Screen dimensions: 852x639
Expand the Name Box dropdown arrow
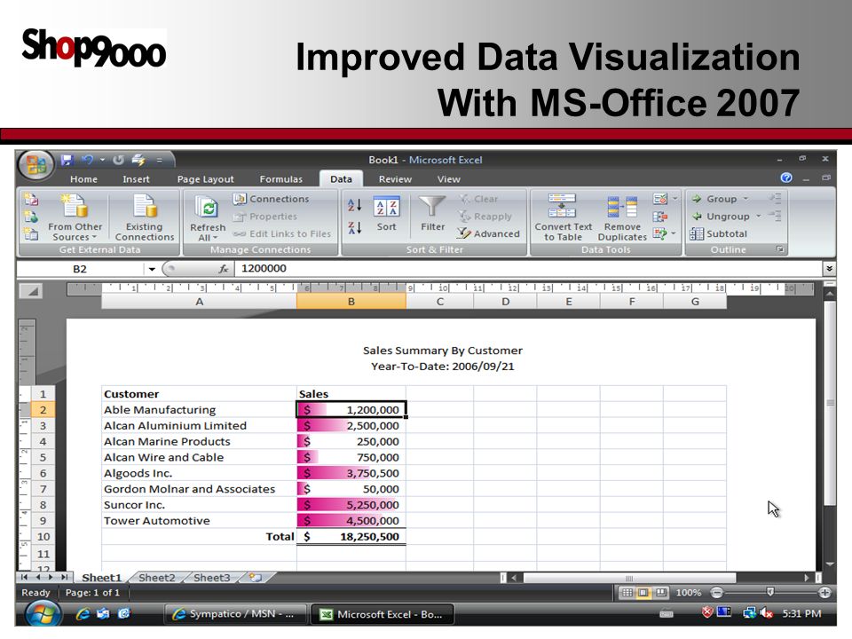152,269
